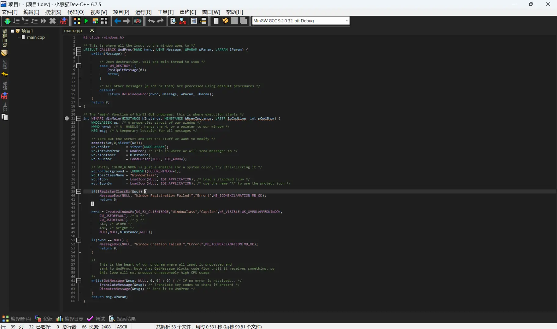Click the ASCII encoding status bar entry
Screen dimensions: 557x329
click(122, 327)
